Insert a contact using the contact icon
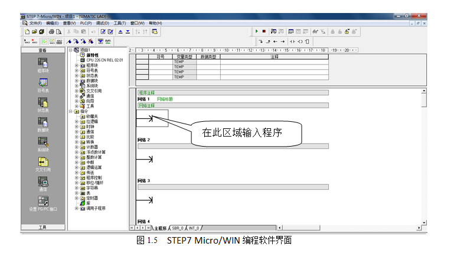This screenshot has height=256, width=454. [x=292, y=41]
